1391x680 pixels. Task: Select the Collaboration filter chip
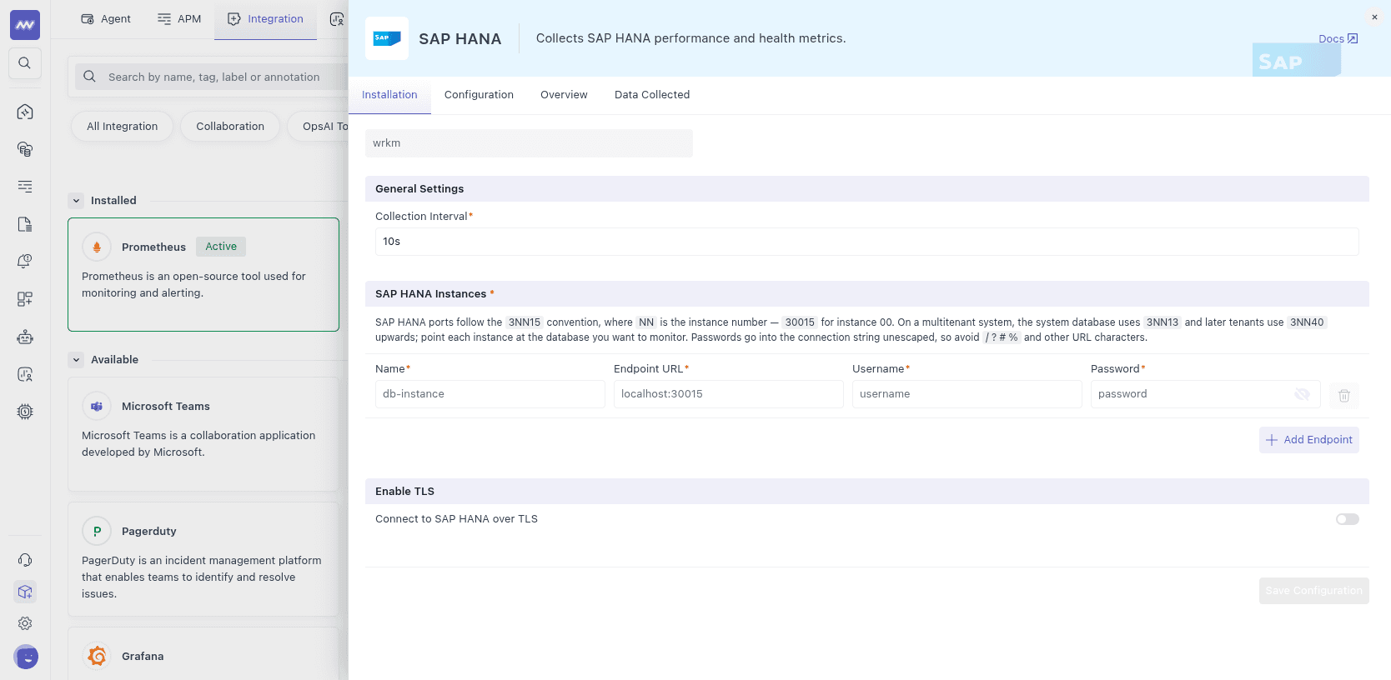pyautogui.click(x=230, y=127)
